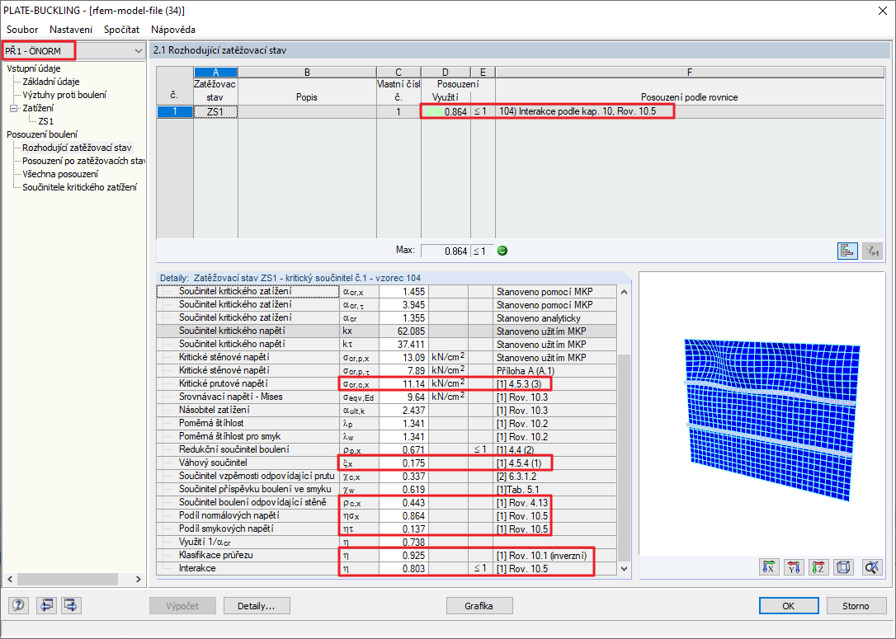Select the Násobitel zatížení row
This screenshot has width=896, height=639.
point(386,410)
